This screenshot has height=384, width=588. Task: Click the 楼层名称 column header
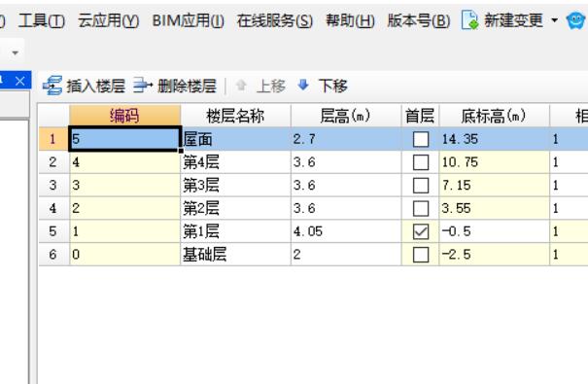(235, 116)
